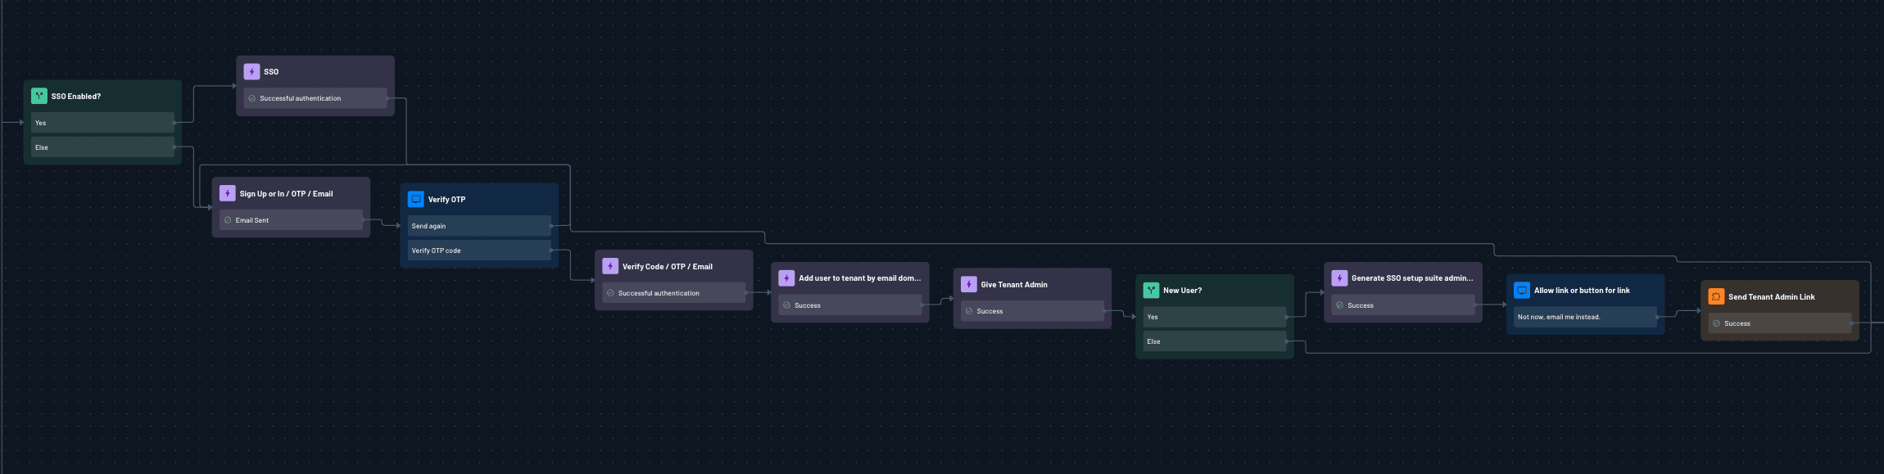Select Success row under Add user to tenant
The image size is (1884, 474).
coord(850,305)
